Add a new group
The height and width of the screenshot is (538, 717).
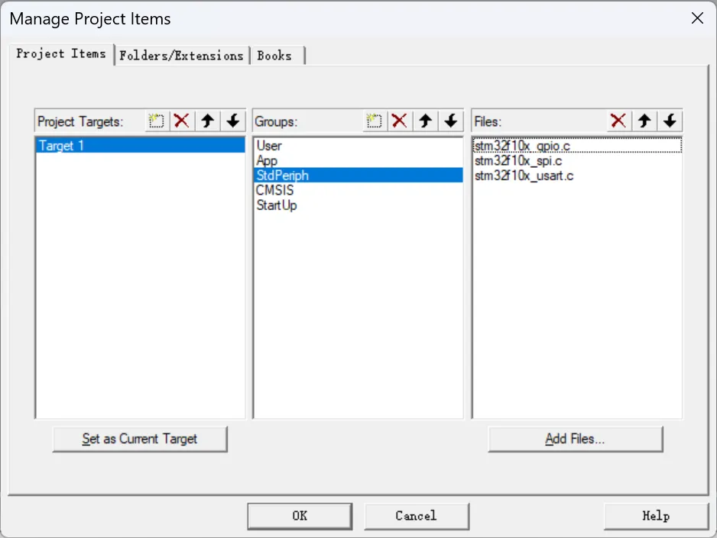click(374, 121)
